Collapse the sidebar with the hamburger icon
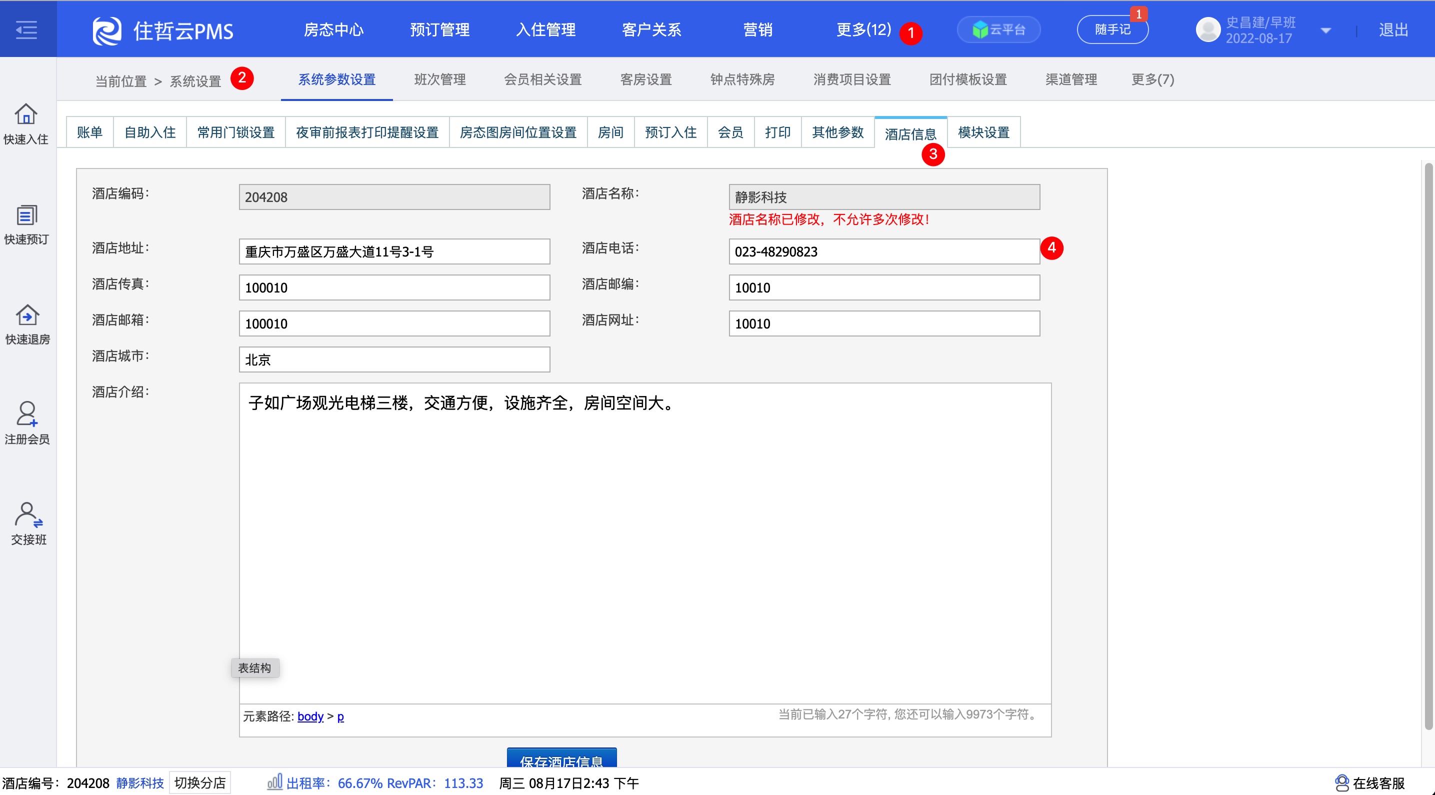This screenshot has width=1435, height=795. tap(26, 29)
